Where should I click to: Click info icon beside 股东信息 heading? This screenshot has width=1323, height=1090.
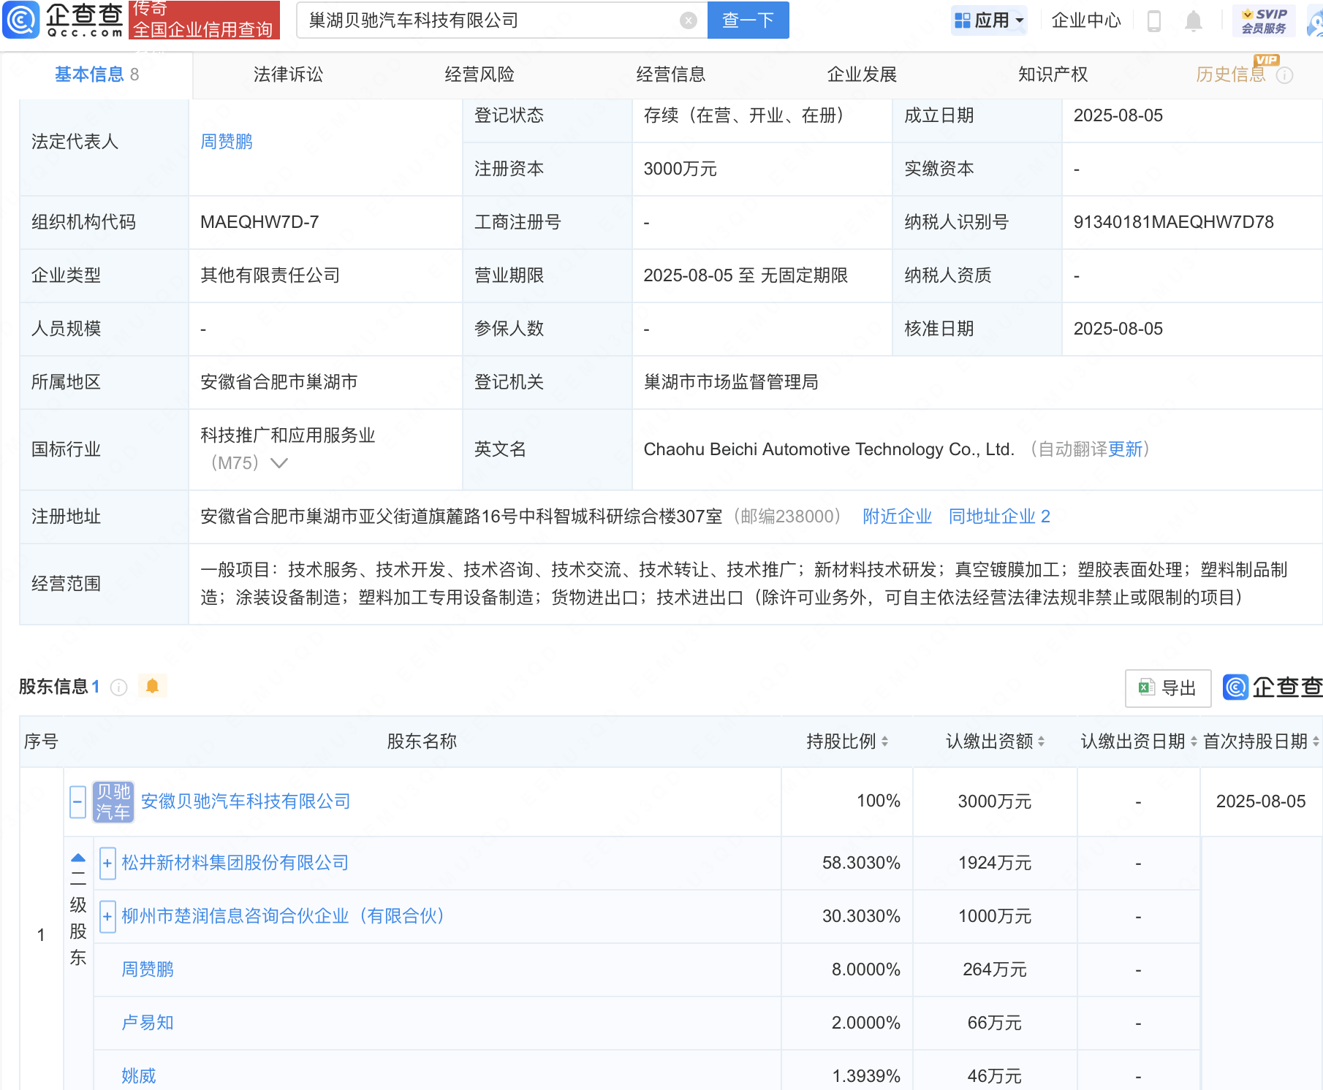click(x=118, y=687)
